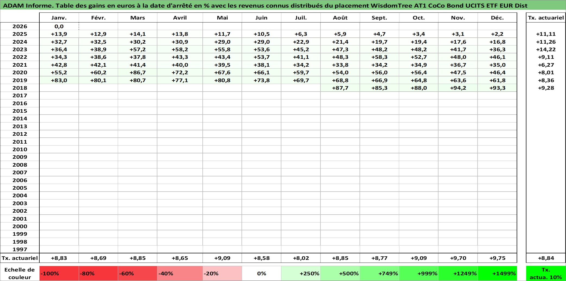Select the +87,7 value for August 2018
The width and height of the screenshot is (566, 281).
click(x=340, y=88)
